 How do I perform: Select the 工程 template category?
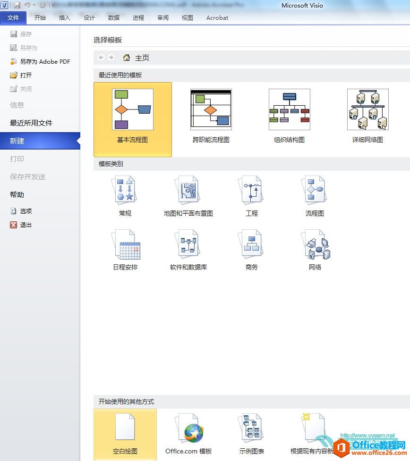251,193
